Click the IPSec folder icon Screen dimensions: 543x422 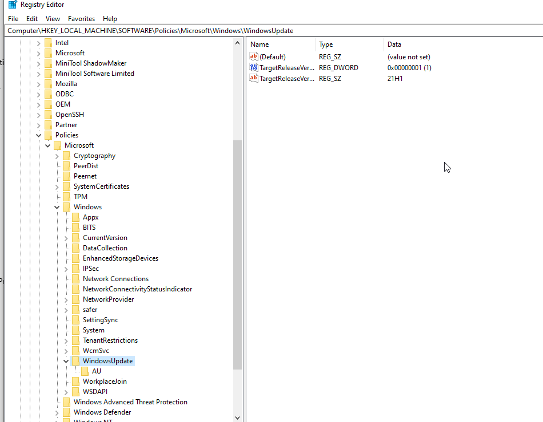[x=76, y=269]
